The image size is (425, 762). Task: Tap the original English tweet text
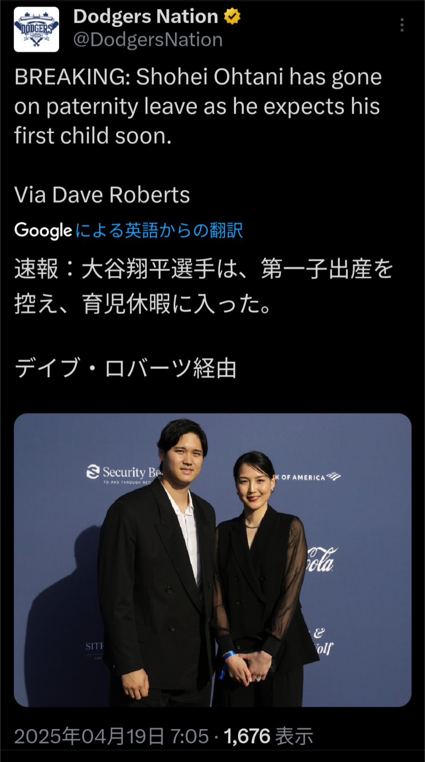198,136
